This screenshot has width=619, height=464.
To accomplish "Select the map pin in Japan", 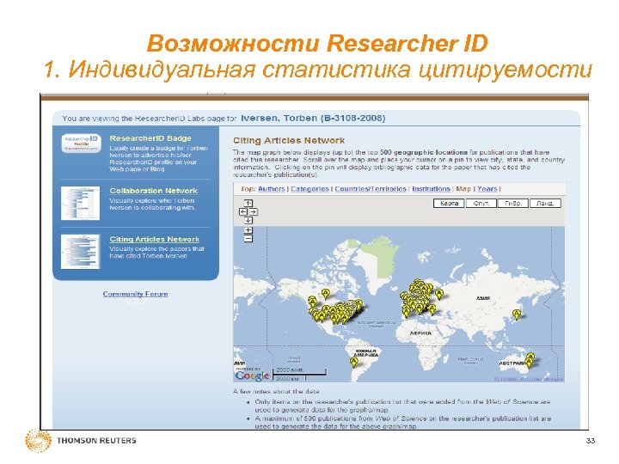I will pyautogui.click(x=517, y=314).
